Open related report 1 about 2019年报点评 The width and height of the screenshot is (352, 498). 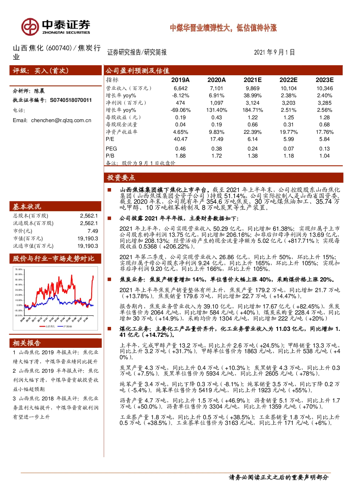55,357
